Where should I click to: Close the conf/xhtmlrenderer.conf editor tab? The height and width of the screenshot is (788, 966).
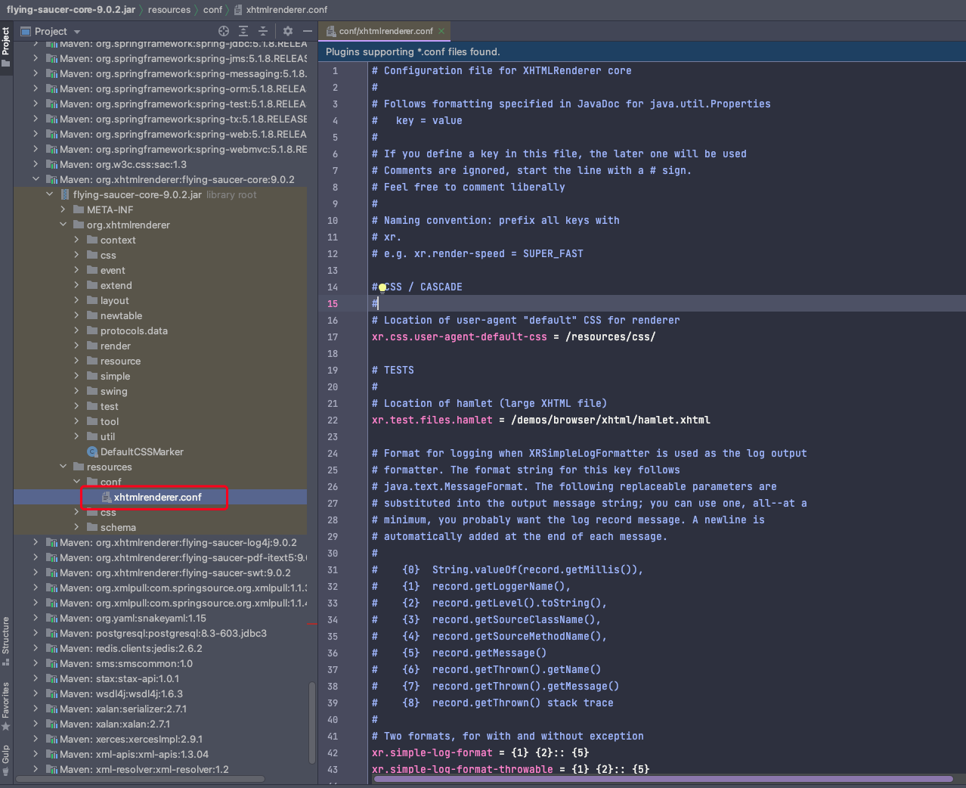click(x=441, y=31)
